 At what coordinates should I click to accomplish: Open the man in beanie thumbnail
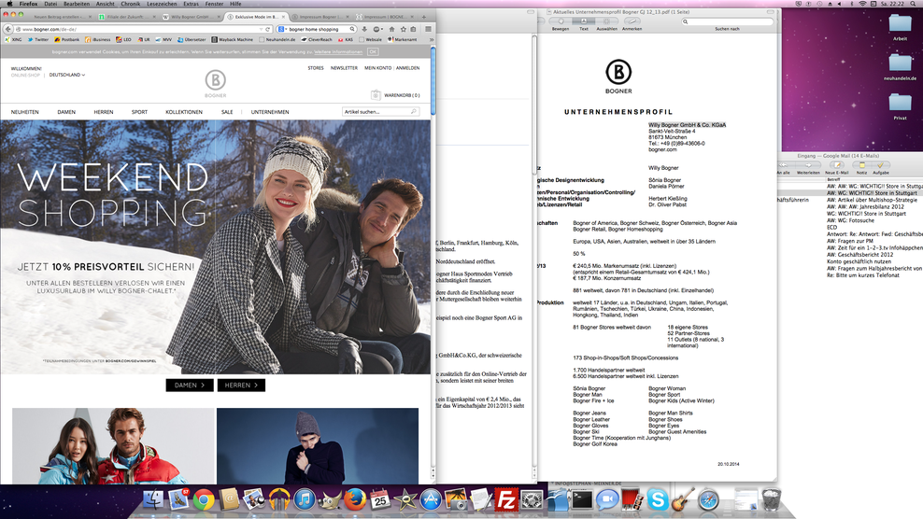pos(318,446)
